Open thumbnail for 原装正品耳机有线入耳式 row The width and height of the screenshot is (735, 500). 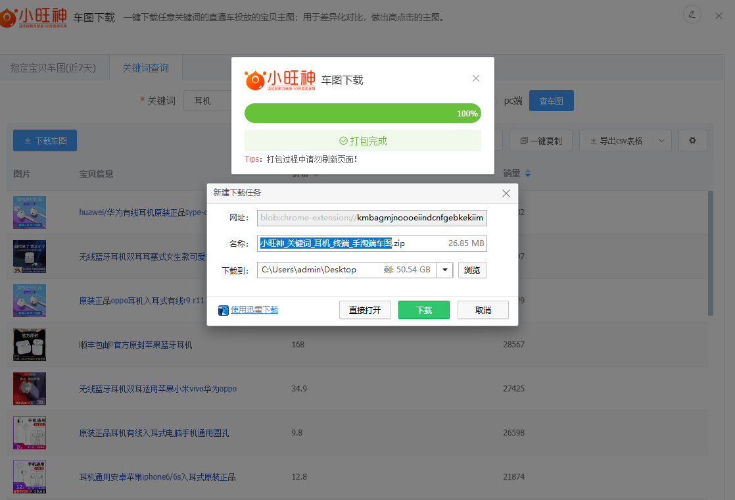click(x=30, y=433)
